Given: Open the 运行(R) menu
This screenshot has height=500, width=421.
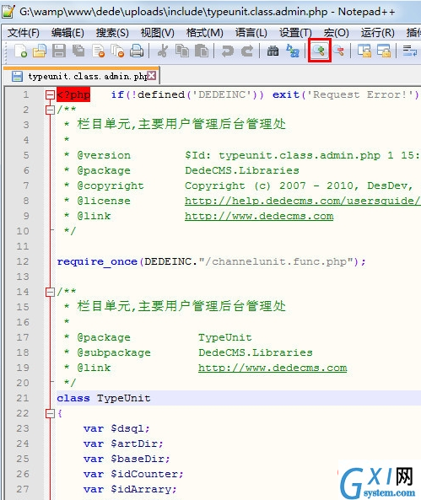Looking at the screenshot, I should pyautogui.click(x=378, y=33).
